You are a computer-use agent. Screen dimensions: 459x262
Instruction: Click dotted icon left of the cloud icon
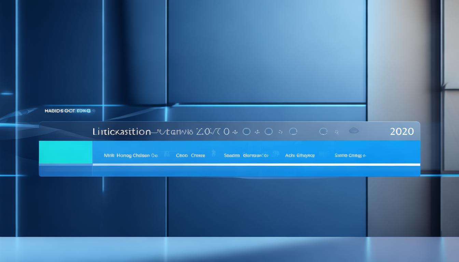(x=336, y=132)
